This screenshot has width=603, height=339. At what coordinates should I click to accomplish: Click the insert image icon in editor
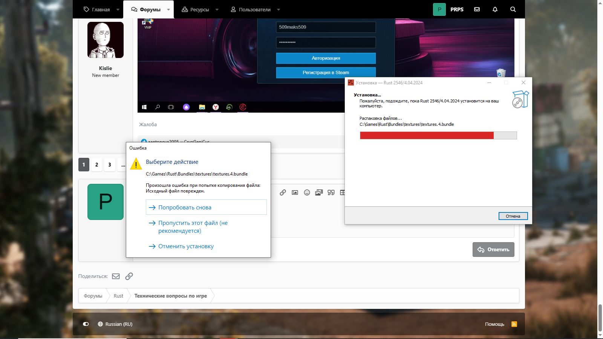295,192
